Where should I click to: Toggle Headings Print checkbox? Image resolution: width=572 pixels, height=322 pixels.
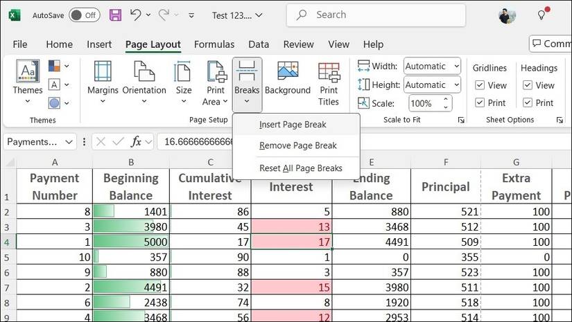click(528, 102)
